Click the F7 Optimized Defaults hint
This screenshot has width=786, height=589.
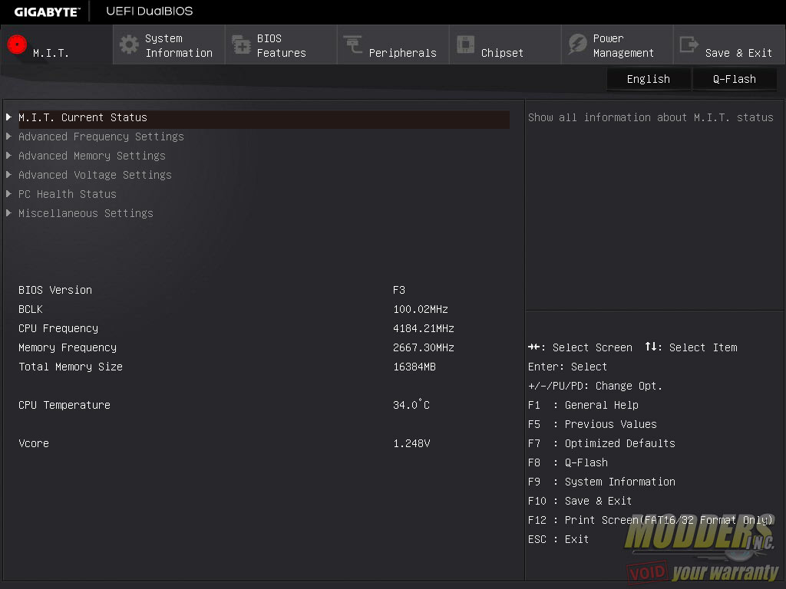point(602,443)
